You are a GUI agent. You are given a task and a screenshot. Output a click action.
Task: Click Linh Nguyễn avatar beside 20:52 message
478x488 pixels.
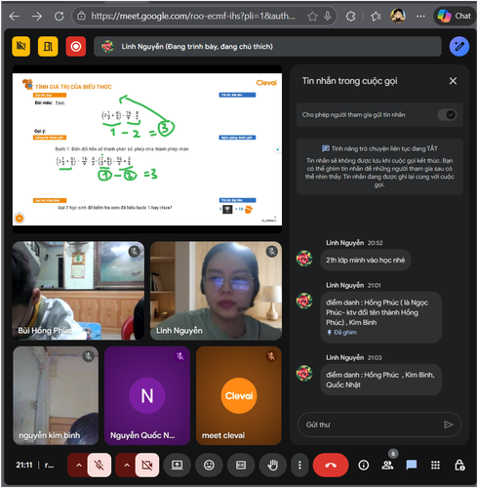point(304,259)
